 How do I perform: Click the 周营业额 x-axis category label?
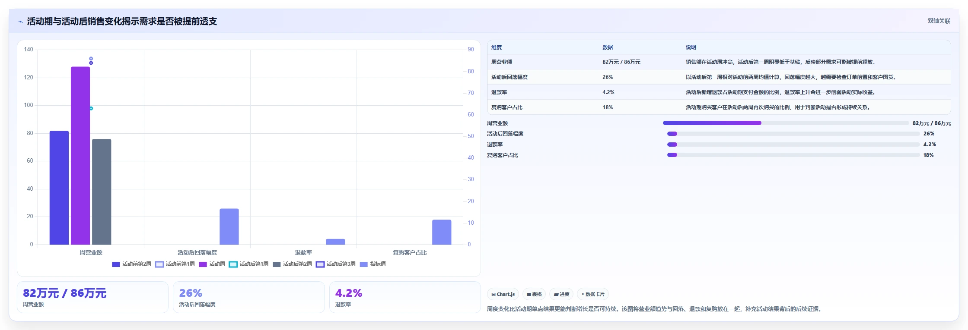coord(91,252)
